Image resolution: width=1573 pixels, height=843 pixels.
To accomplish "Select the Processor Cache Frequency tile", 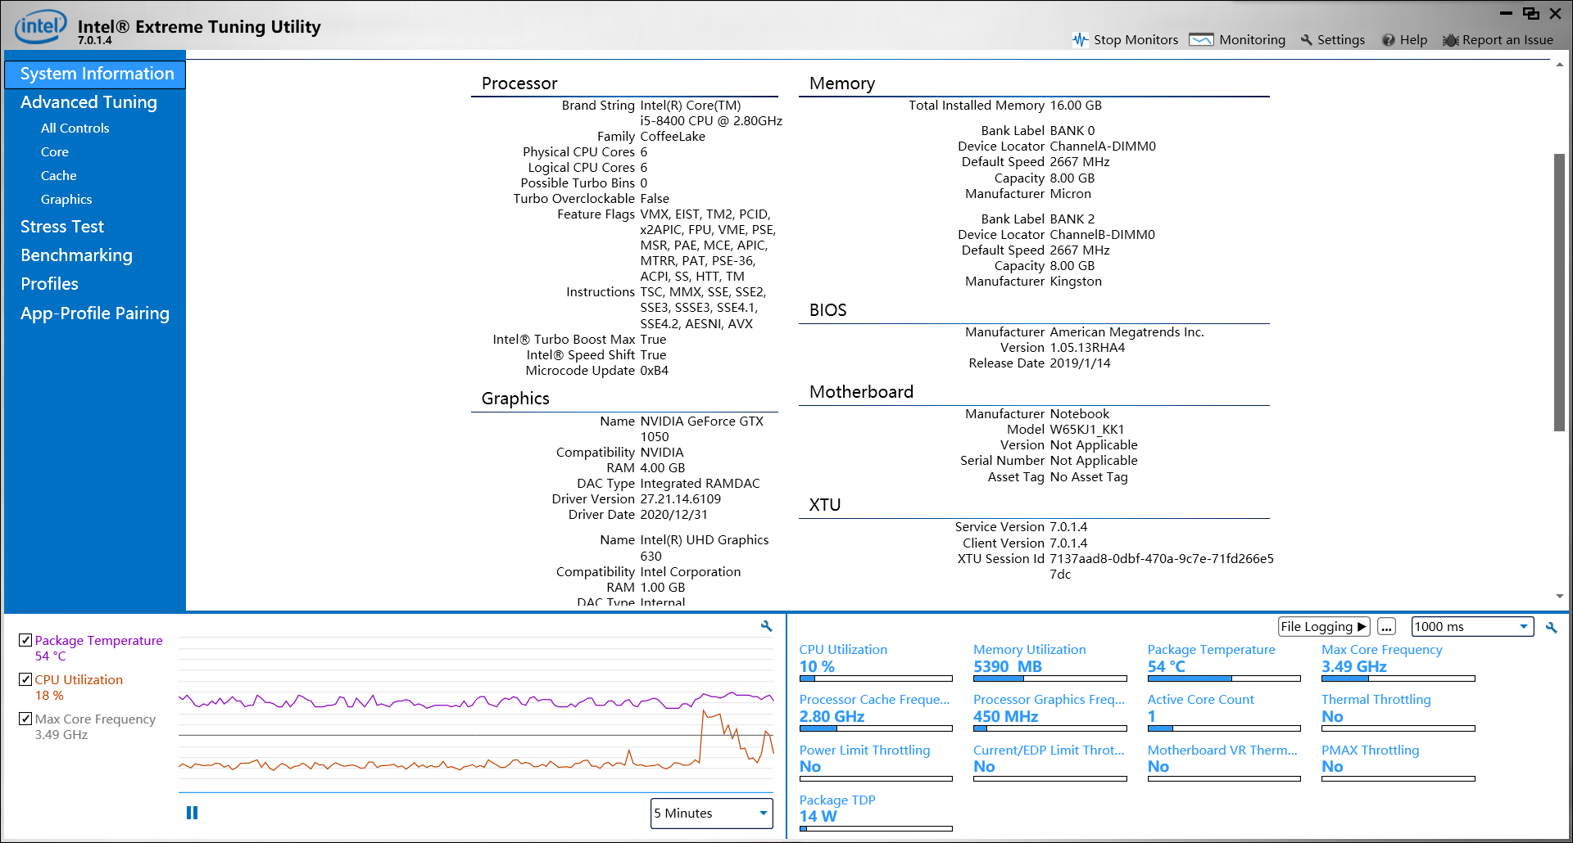I will (876, 714).
